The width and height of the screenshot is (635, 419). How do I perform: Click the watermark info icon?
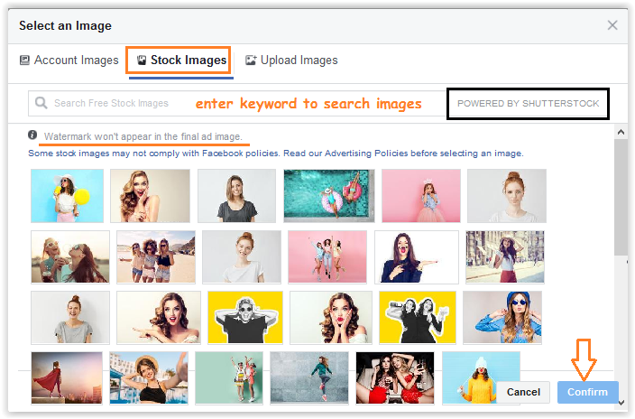32,135
